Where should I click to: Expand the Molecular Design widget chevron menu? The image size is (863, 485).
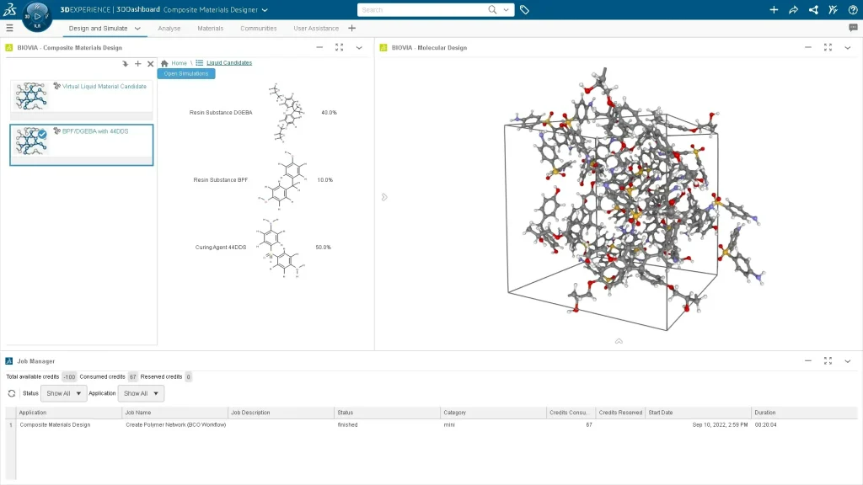[848, 48]
